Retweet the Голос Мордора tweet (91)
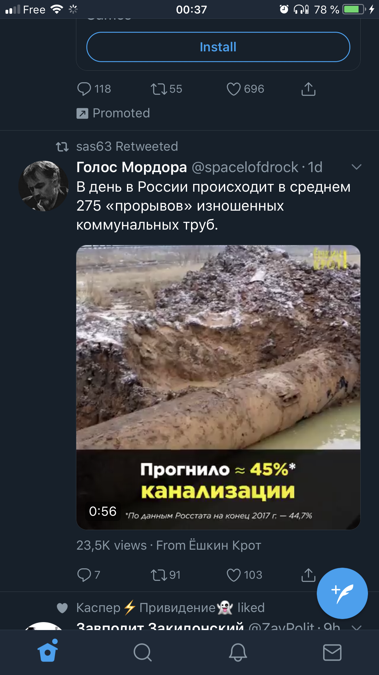The image size is (379, 675). [166, 575]
